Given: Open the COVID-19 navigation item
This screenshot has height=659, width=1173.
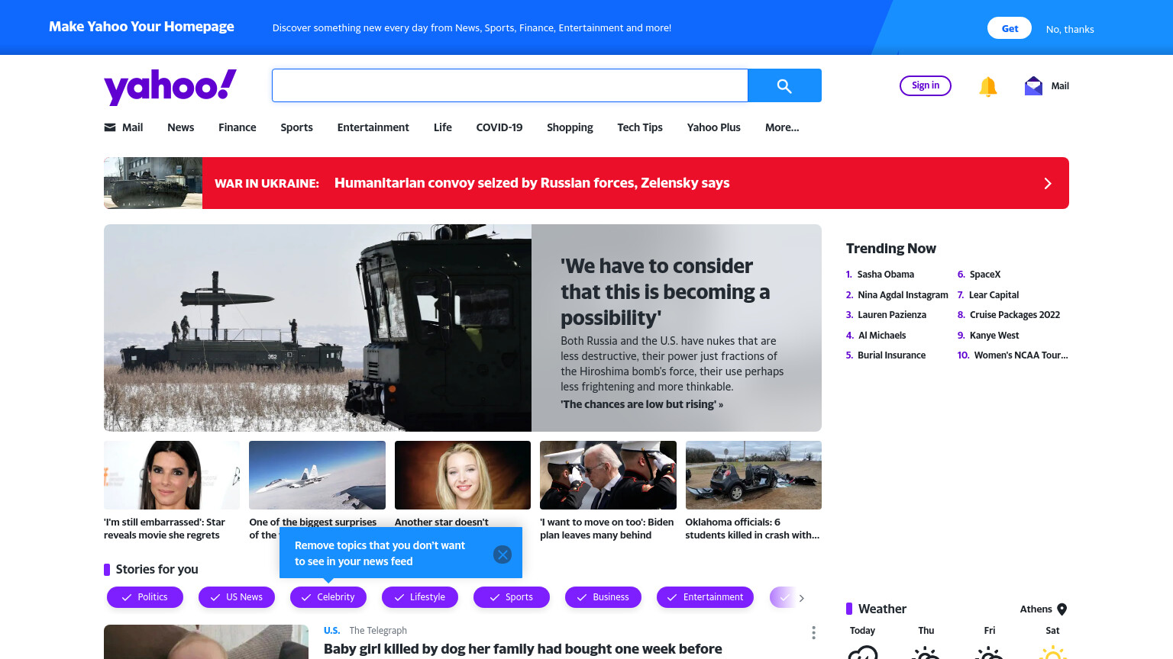Looking at the screenshot, I should [x=499, y=127].
